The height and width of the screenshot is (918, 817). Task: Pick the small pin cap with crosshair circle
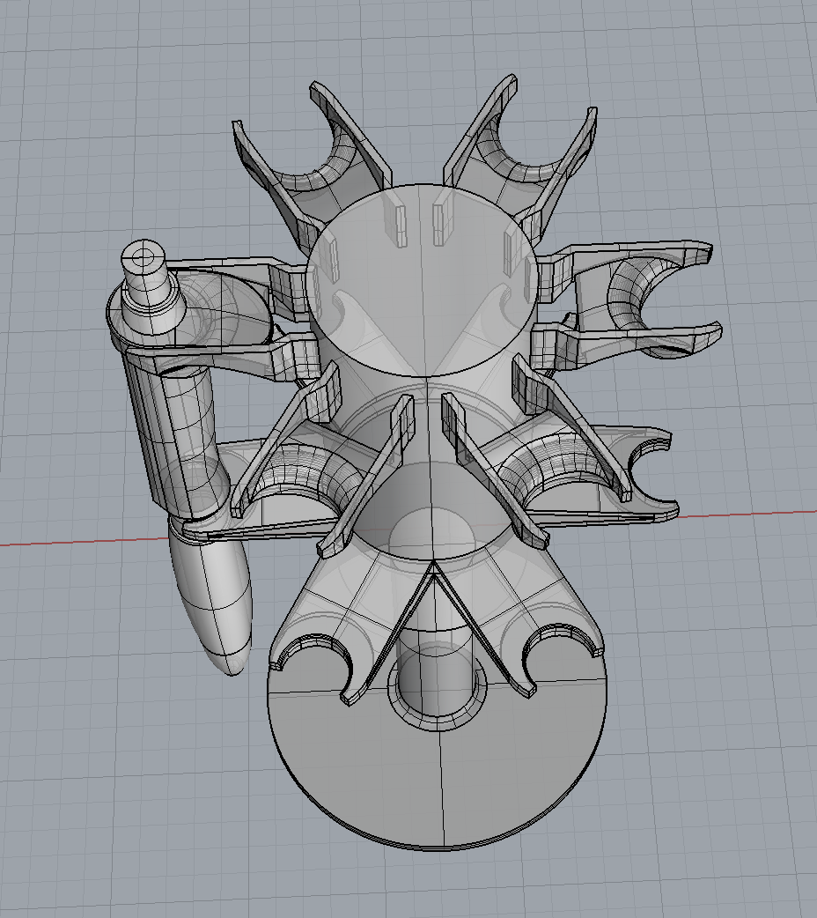tap(144, 256)
